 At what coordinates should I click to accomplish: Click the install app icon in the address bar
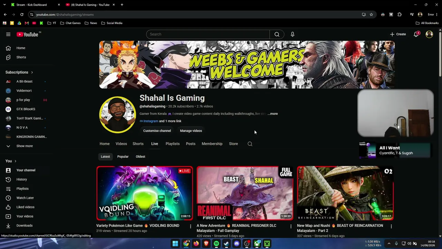click(x=364, y=15)
